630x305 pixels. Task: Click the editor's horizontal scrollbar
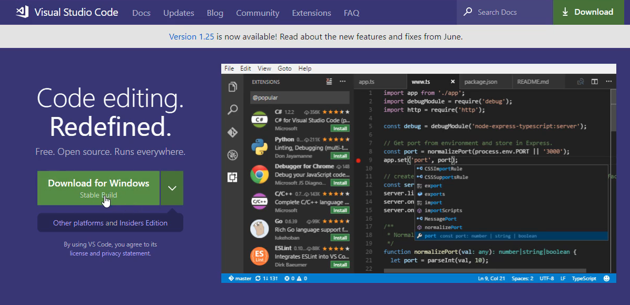[485, 271]
